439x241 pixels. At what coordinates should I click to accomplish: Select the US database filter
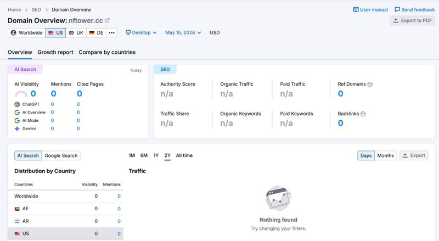click(x=56, y=33)
